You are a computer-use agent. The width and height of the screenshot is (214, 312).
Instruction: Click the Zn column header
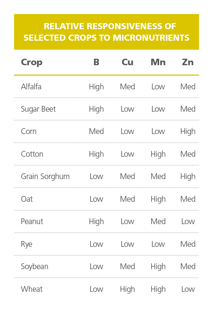(188, 62)
